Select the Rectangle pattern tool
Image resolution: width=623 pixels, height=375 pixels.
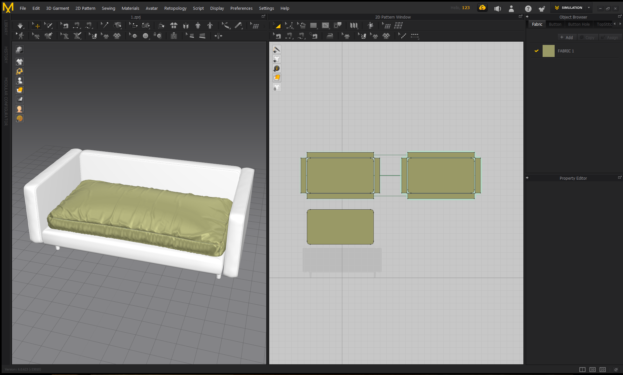pyautogui.click(x=313, y=25)
